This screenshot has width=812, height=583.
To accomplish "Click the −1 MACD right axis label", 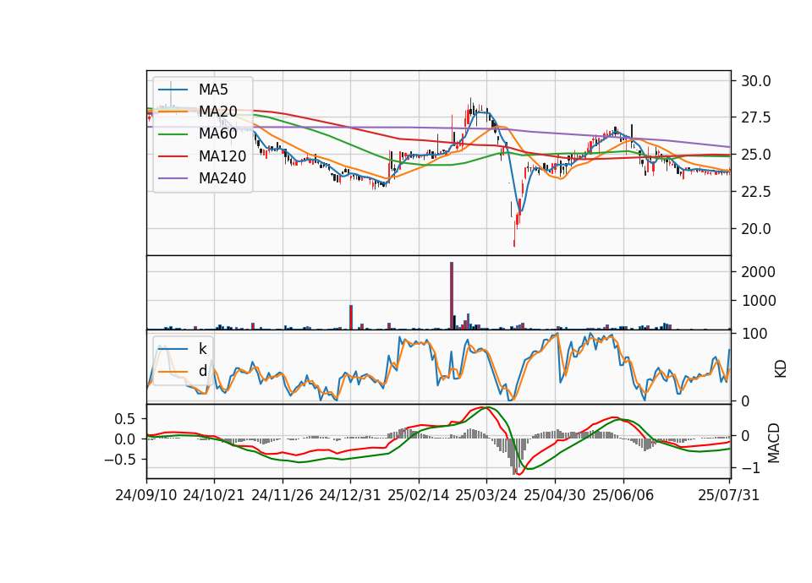I will pyautogui.click(x=751, y=468).
